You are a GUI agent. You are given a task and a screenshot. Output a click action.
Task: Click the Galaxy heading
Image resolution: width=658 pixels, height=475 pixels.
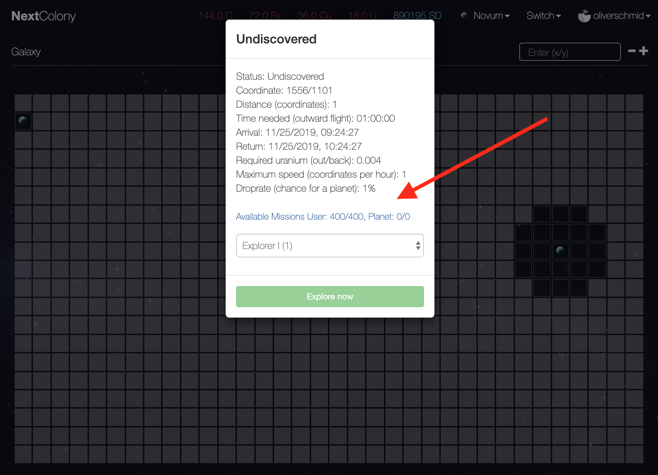26,52
